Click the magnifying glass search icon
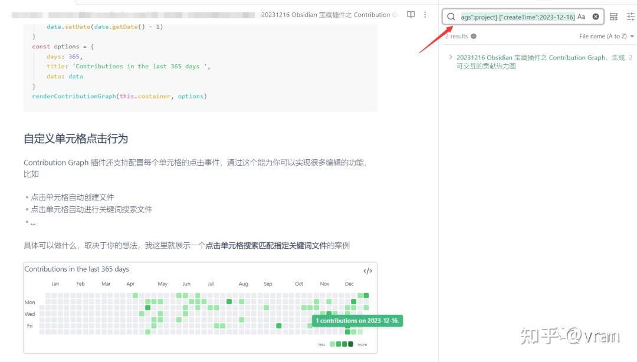 451,17
